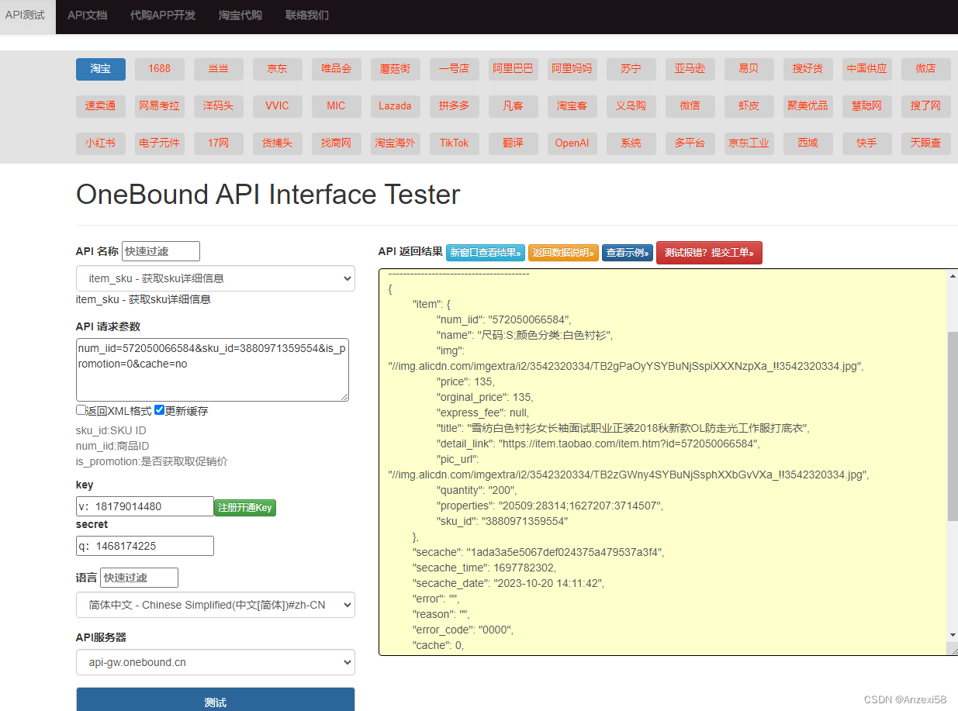This screenshot has height=711, width=958.
Task: Select the 凡客 platform button
Action: click(x=514, y=106)
